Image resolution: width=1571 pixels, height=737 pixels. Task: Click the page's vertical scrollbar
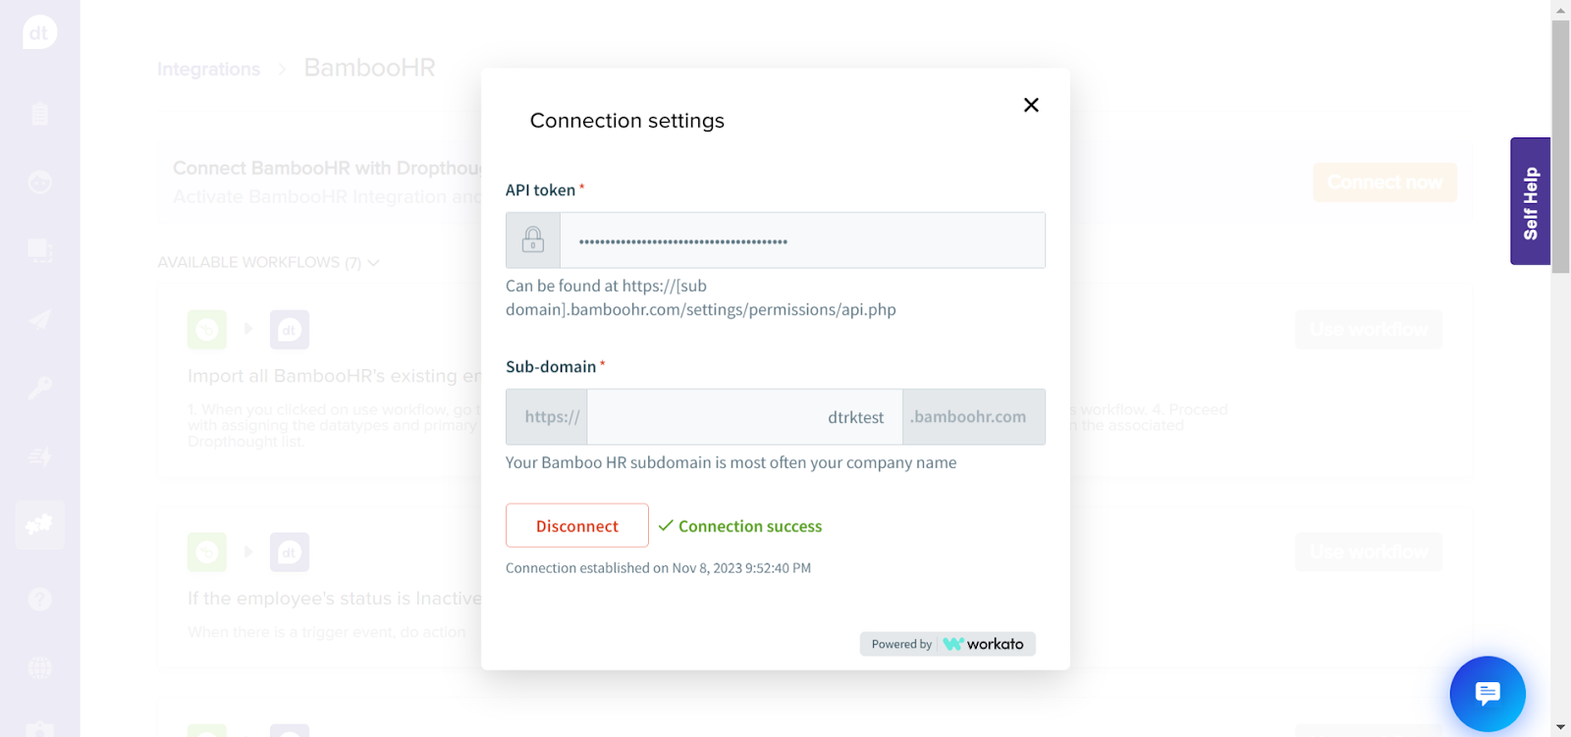[1560, 147]
